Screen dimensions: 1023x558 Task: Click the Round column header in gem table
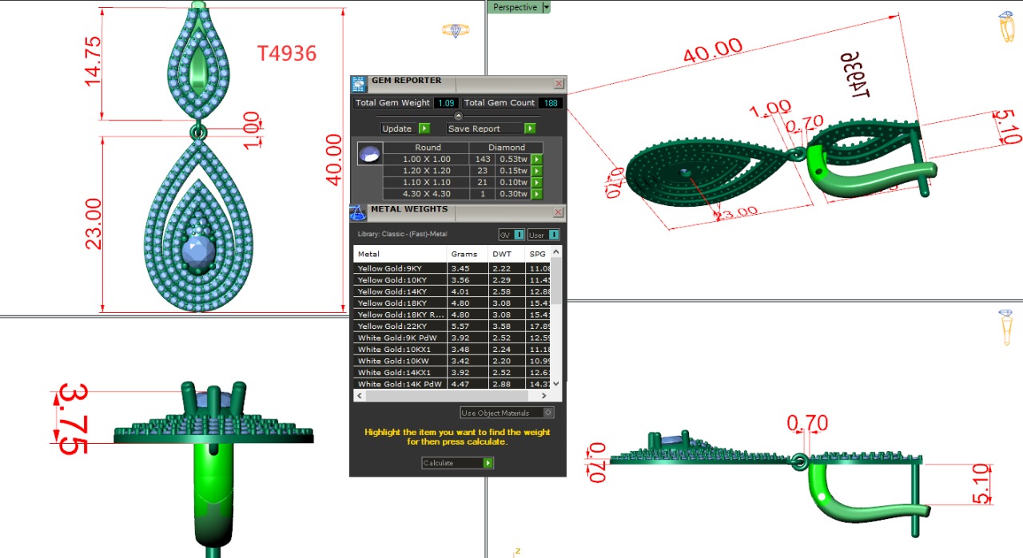[x=428, y=148]
